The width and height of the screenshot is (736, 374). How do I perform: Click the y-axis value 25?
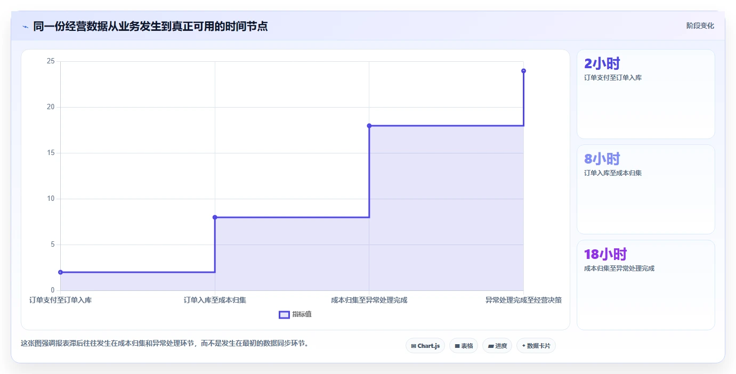[51, 61]
